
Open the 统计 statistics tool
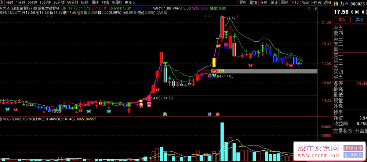(x=274, y=3)
